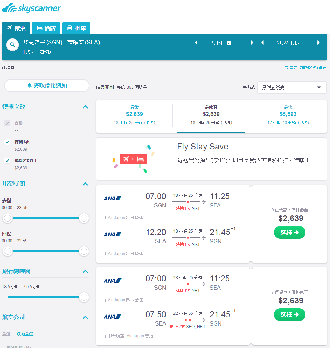Click right handle of 回程 time slider
Image resolution: width=330 pixels, height=348 pixels.
coord(84,251)
